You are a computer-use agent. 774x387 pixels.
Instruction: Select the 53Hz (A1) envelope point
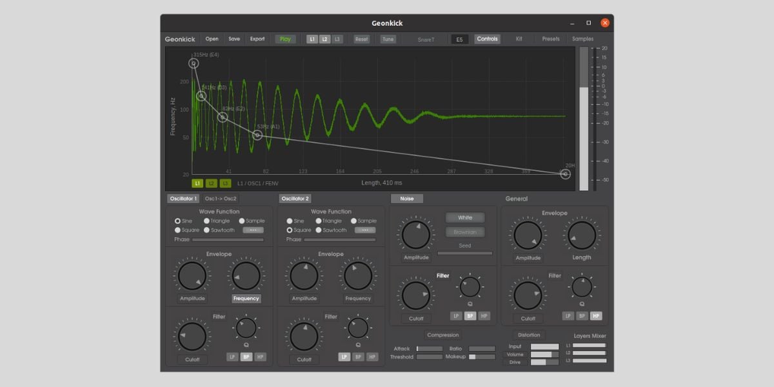point(257,135)
